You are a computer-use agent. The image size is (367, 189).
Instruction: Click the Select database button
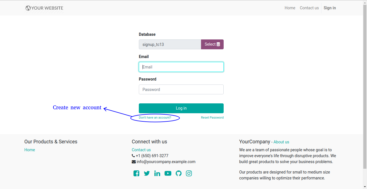212,44
